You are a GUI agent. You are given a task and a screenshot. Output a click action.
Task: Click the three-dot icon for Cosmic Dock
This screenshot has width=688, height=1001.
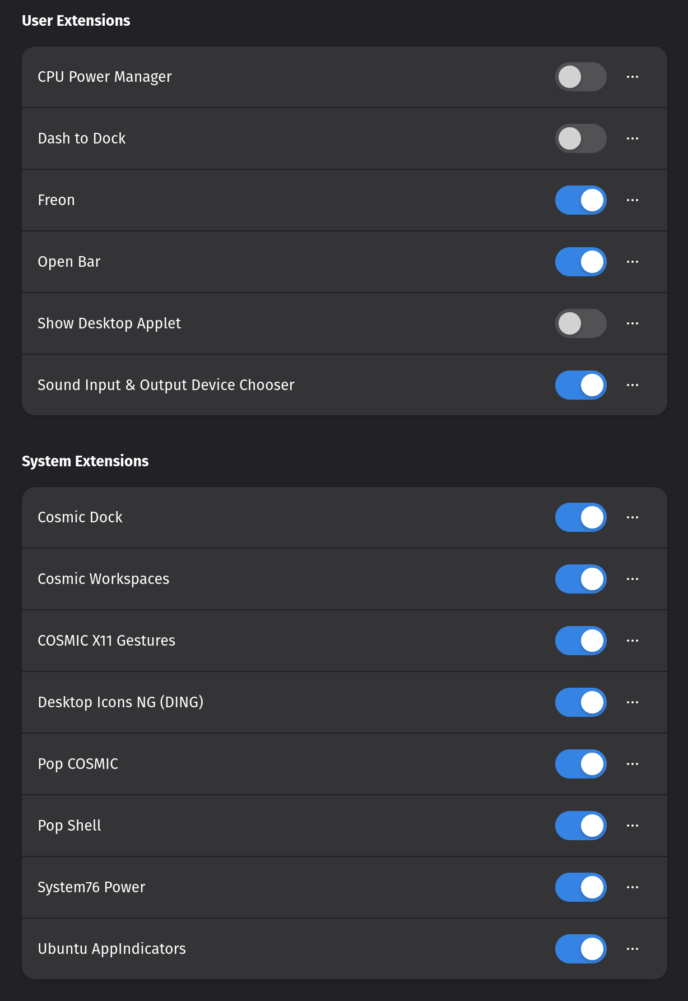(x=633, y=517)
